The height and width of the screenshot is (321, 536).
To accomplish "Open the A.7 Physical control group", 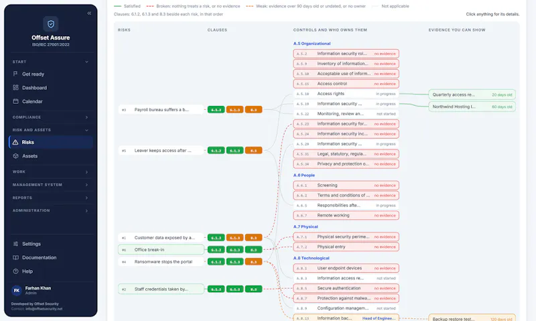I will tap(306, 227).
